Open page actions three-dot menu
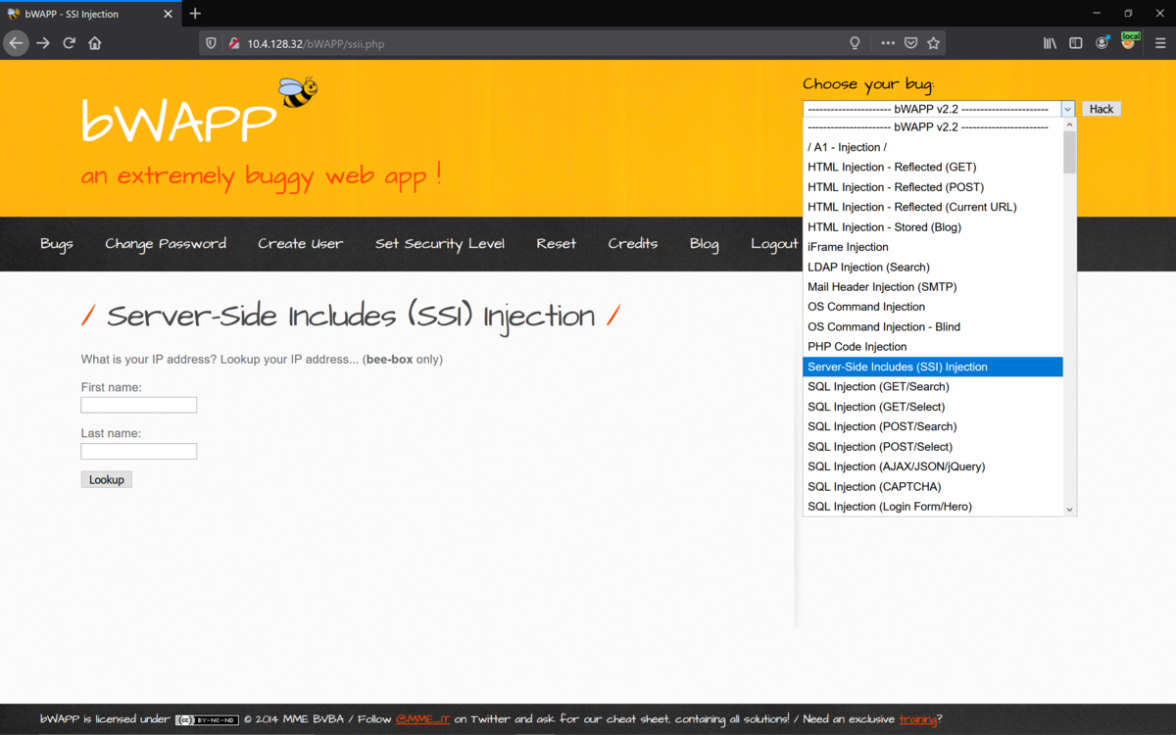This screenshot has width=1176, height=735. pyautogui.click(x=888, y=43)
